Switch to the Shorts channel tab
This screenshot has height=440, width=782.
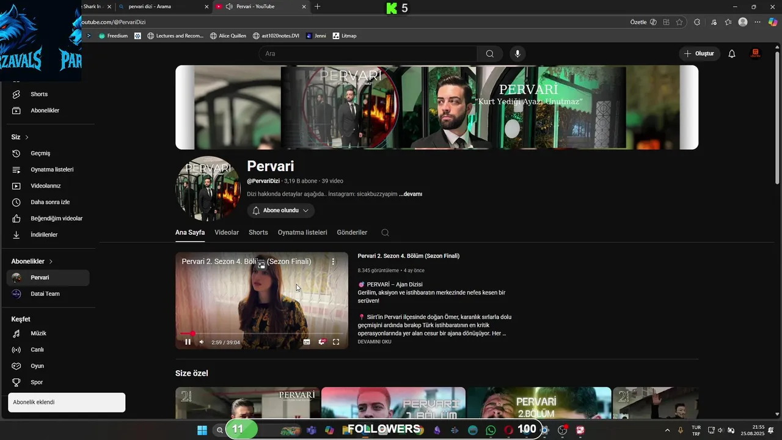258,232
